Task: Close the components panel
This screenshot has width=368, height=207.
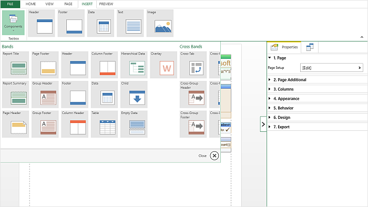Action: [x=214, y=156]
